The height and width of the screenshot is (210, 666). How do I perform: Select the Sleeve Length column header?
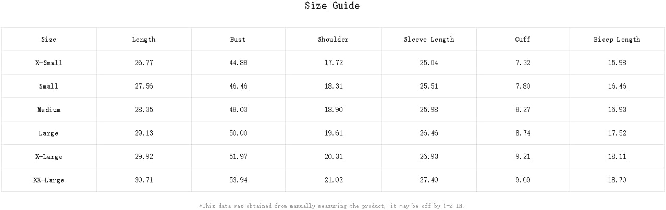click(429, 39)
